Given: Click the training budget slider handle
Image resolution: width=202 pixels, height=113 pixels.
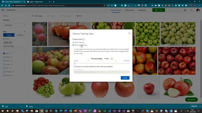Looking at the screenshot, I should click(x=75, y=63).
